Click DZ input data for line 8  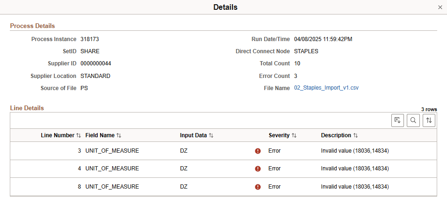(184, 187)
